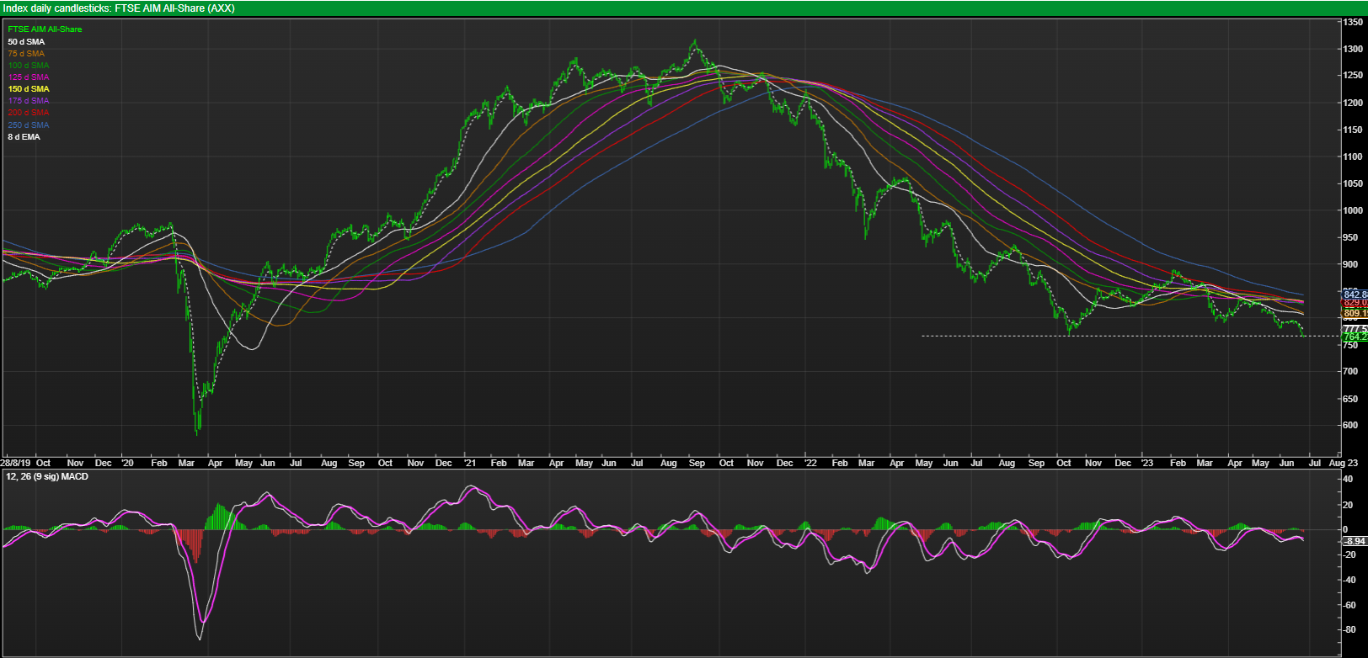Click the green 764.2 last price tag
This screenshot has width=1368, height=658.
pos(1355,337)
